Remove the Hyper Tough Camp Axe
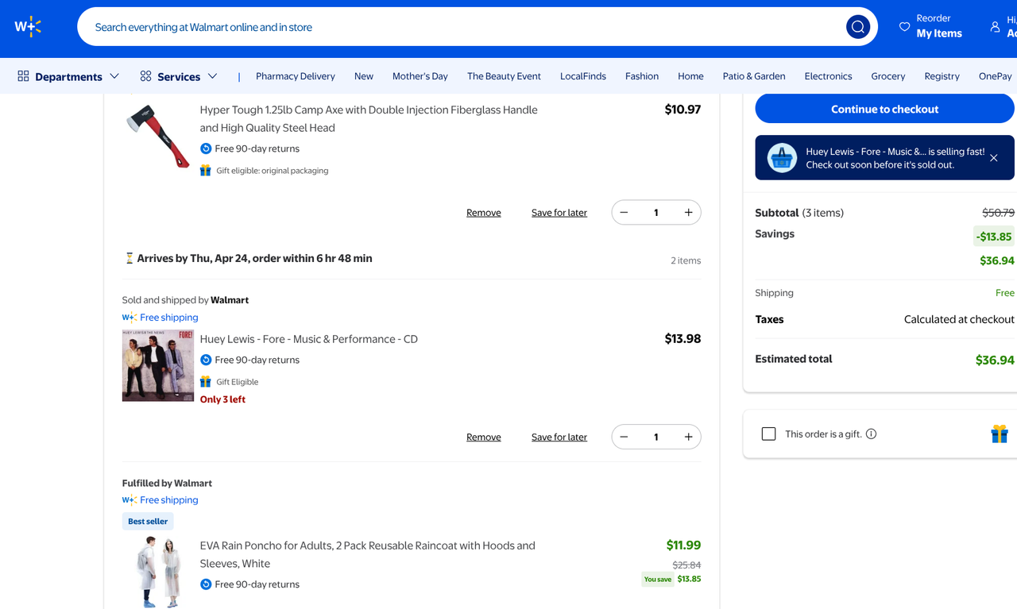The height and width of the screenshot is (609, 1017). [484, 213]
